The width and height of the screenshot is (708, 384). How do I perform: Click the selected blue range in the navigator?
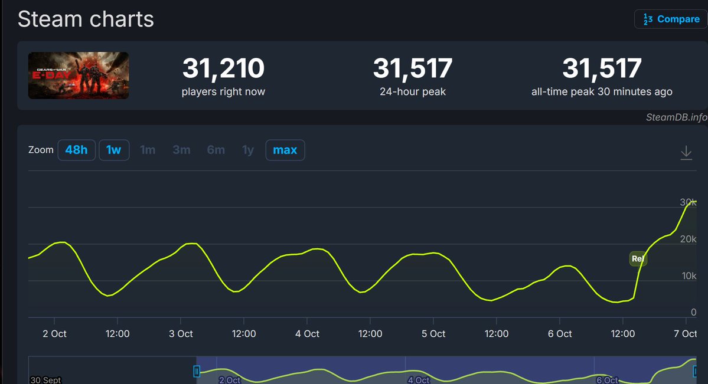click(x=446, y=370)
